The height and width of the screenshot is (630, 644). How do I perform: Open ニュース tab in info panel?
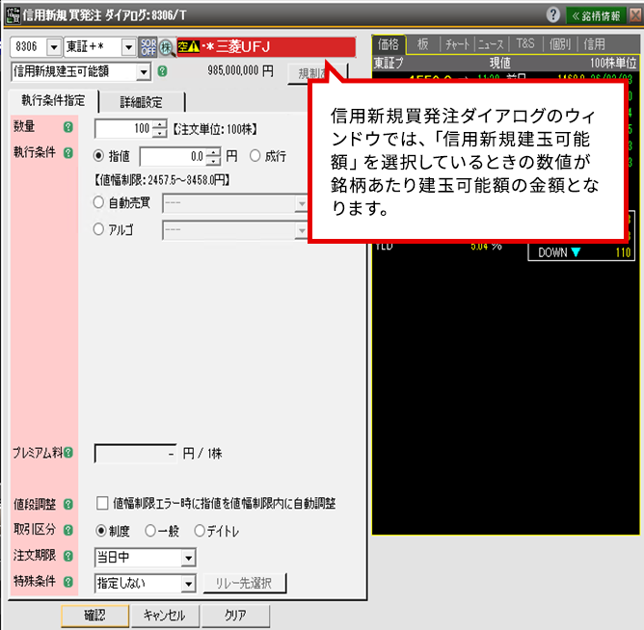[x=492, y=44]
